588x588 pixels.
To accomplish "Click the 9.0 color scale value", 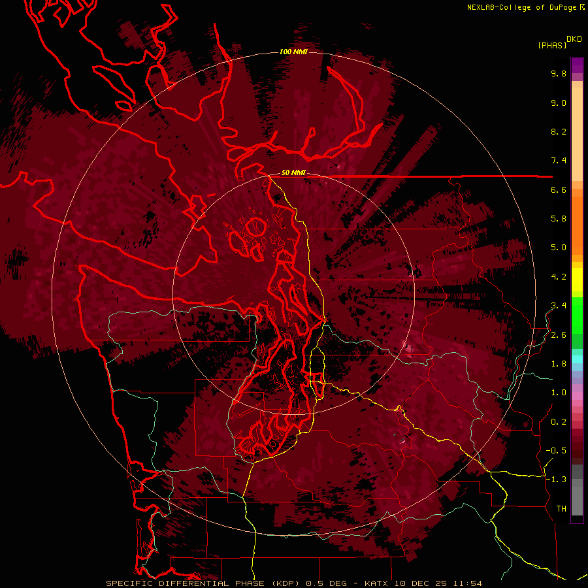I will point(559,103).
